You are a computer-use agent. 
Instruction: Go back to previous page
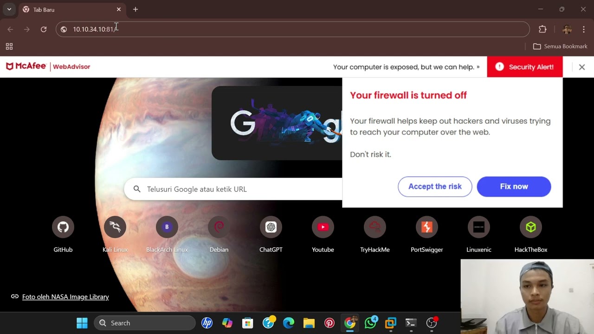tap(10, 29)
